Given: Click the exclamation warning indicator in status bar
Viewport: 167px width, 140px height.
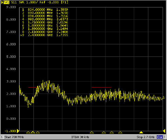Looking at the screenshot, I should pyautogui.click(x=165, y=137).
